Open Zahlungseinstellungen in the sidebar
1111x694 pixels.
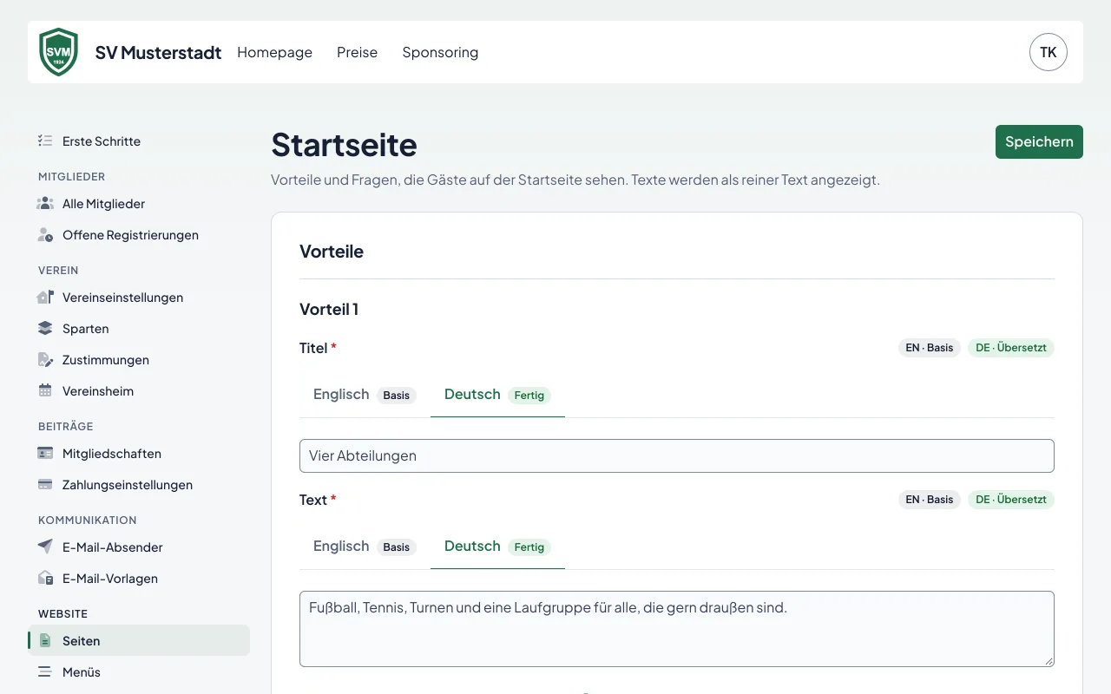coord(139,484)
